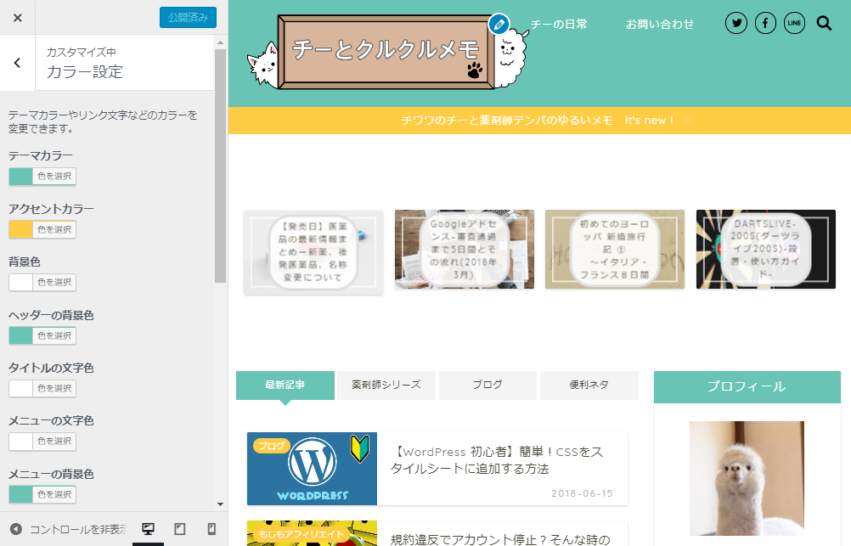Click the 公開済み publish button
Viewport: 851px width, 546px height.
188,17
